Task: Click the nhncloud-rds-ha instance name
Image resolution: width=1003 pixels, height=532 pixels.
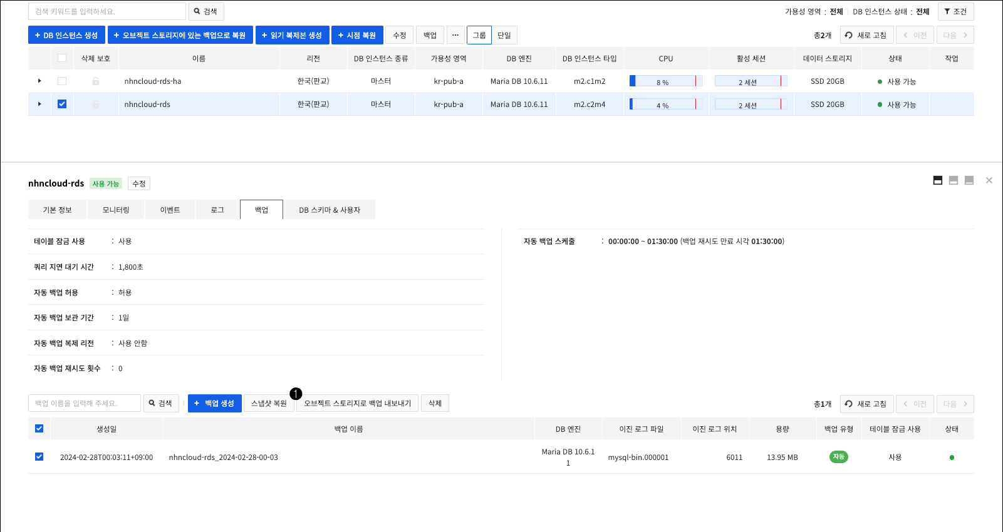Action: pyautogui.click(x=153, y=81)
